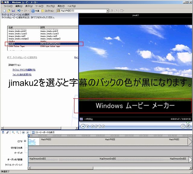This screenshot has width=193, height=174.
Task: Click the tasks pane horizontal scrollbar thumb
Action: pyautogui.click(x=32, y=128)
